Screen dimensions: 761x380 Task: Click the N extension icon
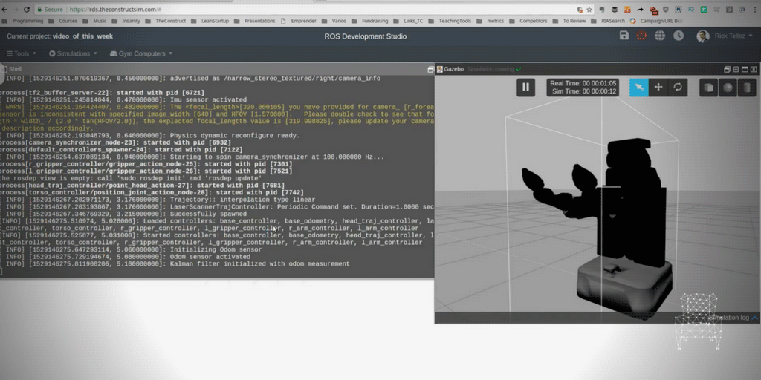(x=679, y=9)
